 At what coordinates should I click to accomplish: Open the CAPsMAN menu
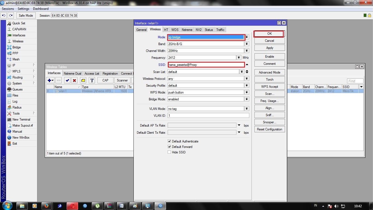19,29
